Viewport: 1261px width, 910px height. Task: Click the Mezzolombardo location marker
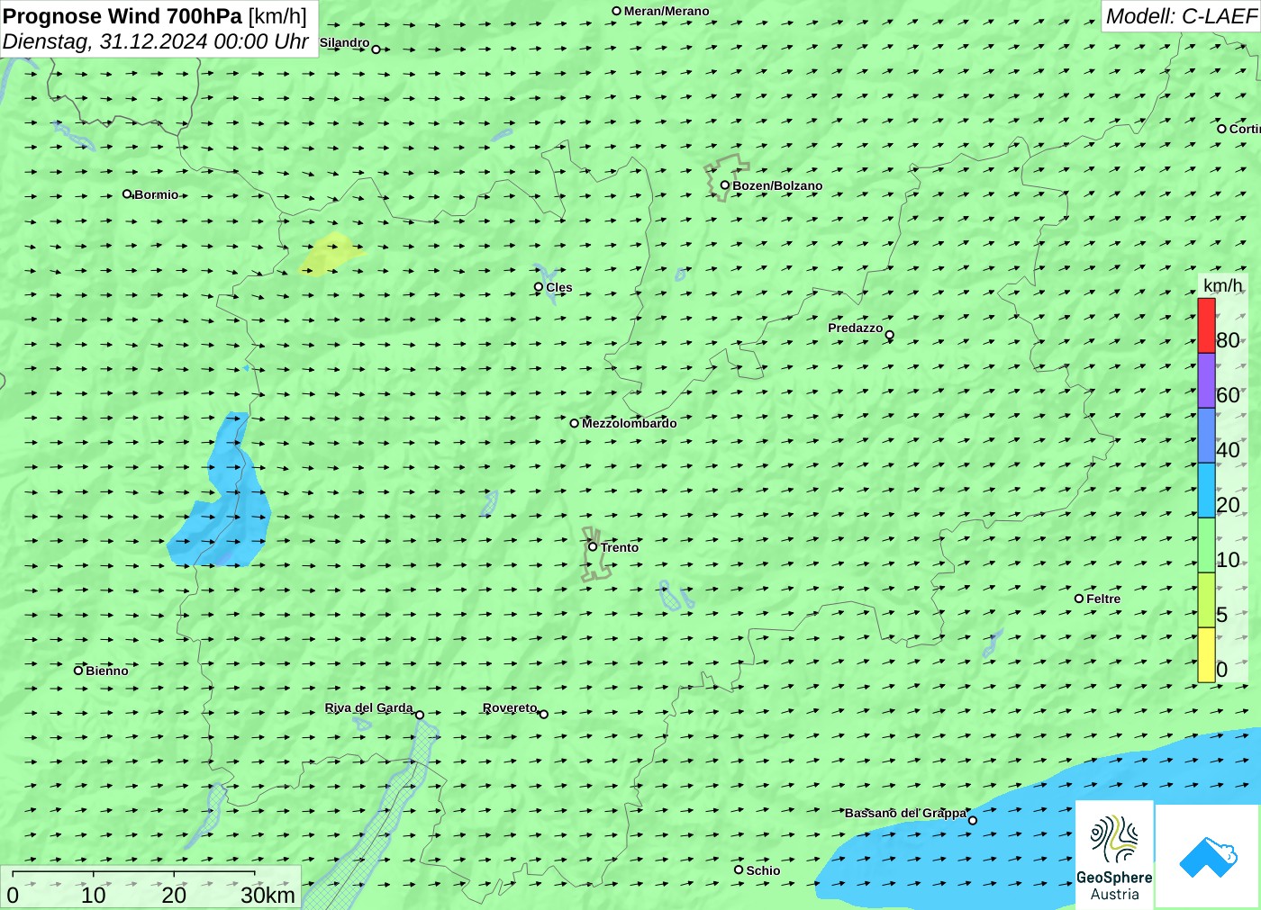click(575, 423)
